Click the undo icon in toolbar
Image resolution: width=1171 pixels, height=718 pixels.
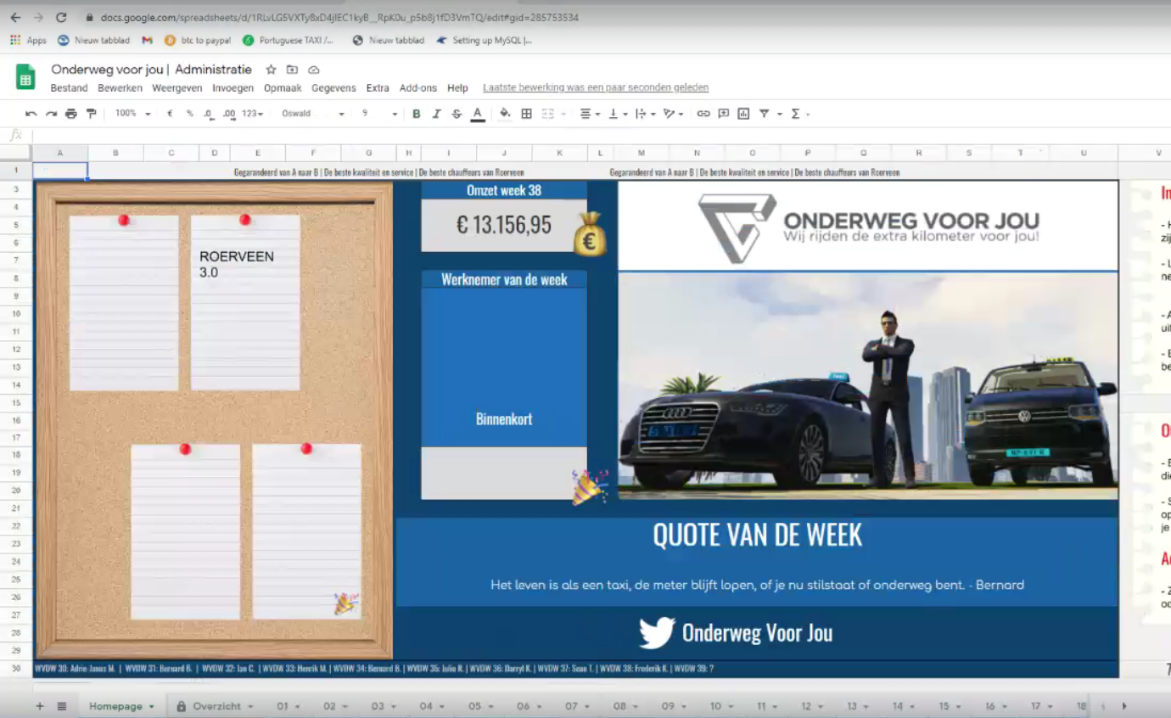(31, 114)
